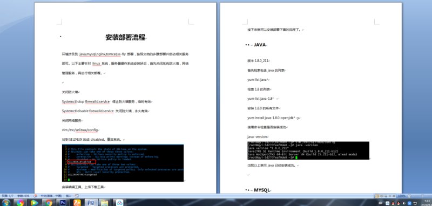Select the SELinux config terminal screenshot

[x=123, y=163]
